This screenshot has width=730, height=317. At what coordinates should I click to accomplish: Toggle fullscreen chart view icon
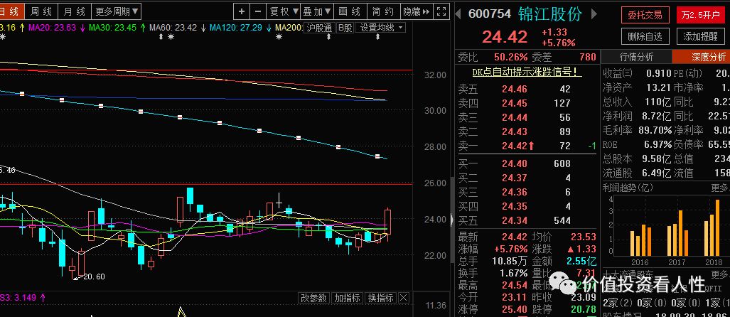click(x=442, y=11)
